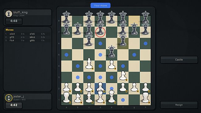This screenshot has width=201, height=113.
Task: Move to the blue dot on d5
Action: 100,55
